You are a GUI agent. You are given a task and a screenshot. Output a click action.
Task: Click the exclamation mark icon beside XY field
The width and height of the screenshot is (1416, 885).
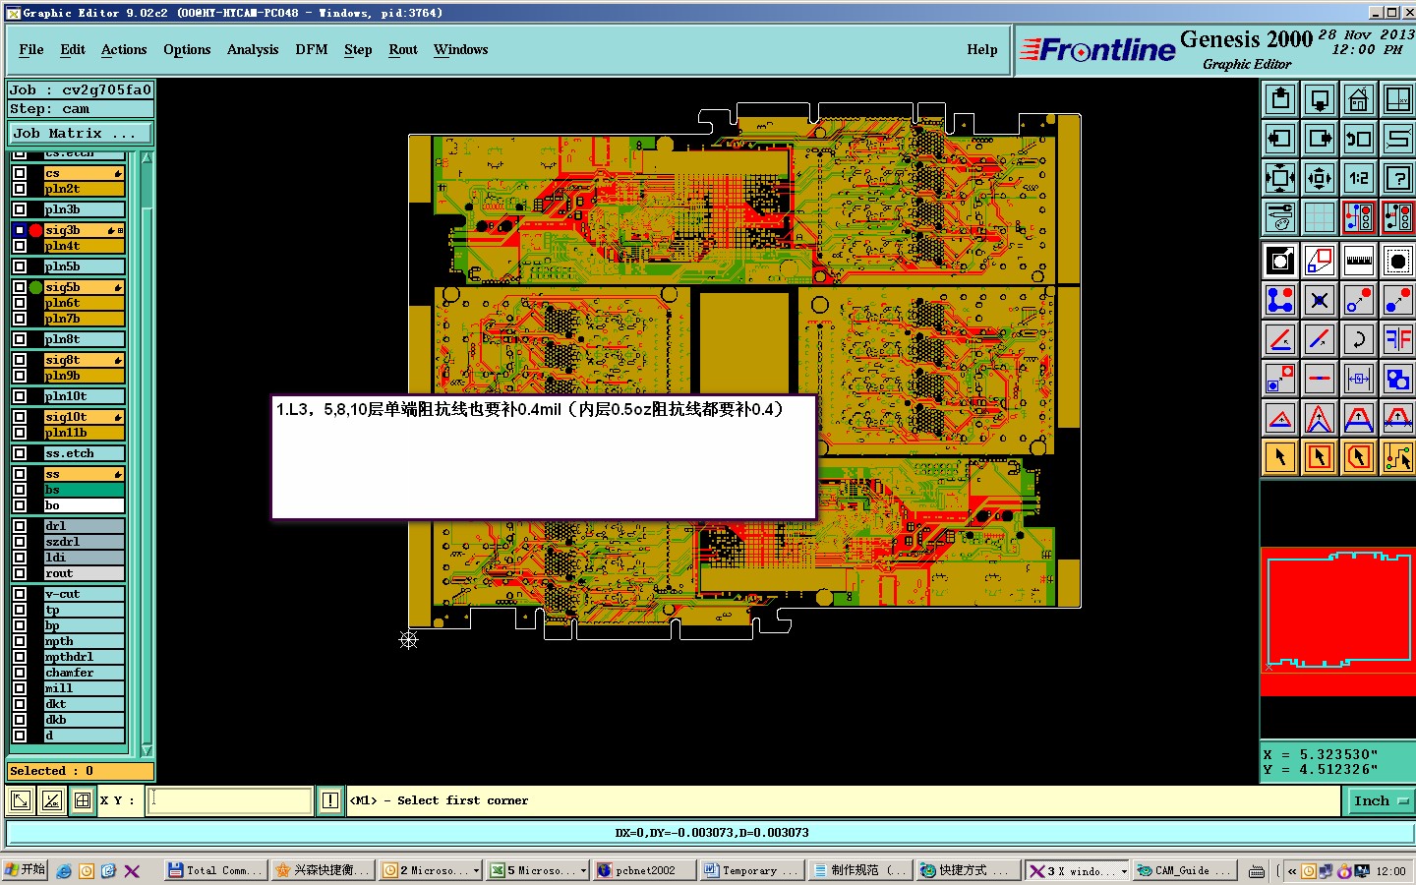click(x=330, y=800)
